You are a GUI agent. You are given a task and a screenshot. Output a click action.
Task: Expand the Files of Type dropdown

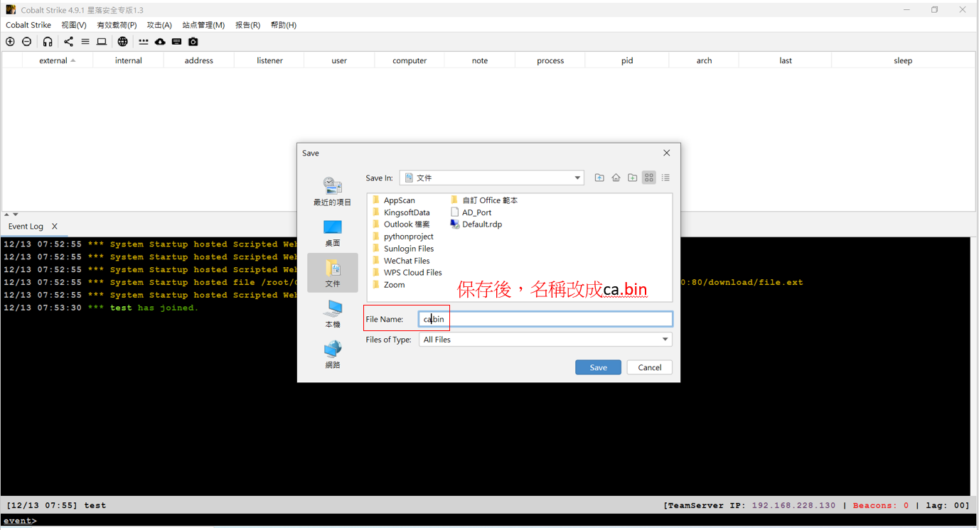(665, 340)
